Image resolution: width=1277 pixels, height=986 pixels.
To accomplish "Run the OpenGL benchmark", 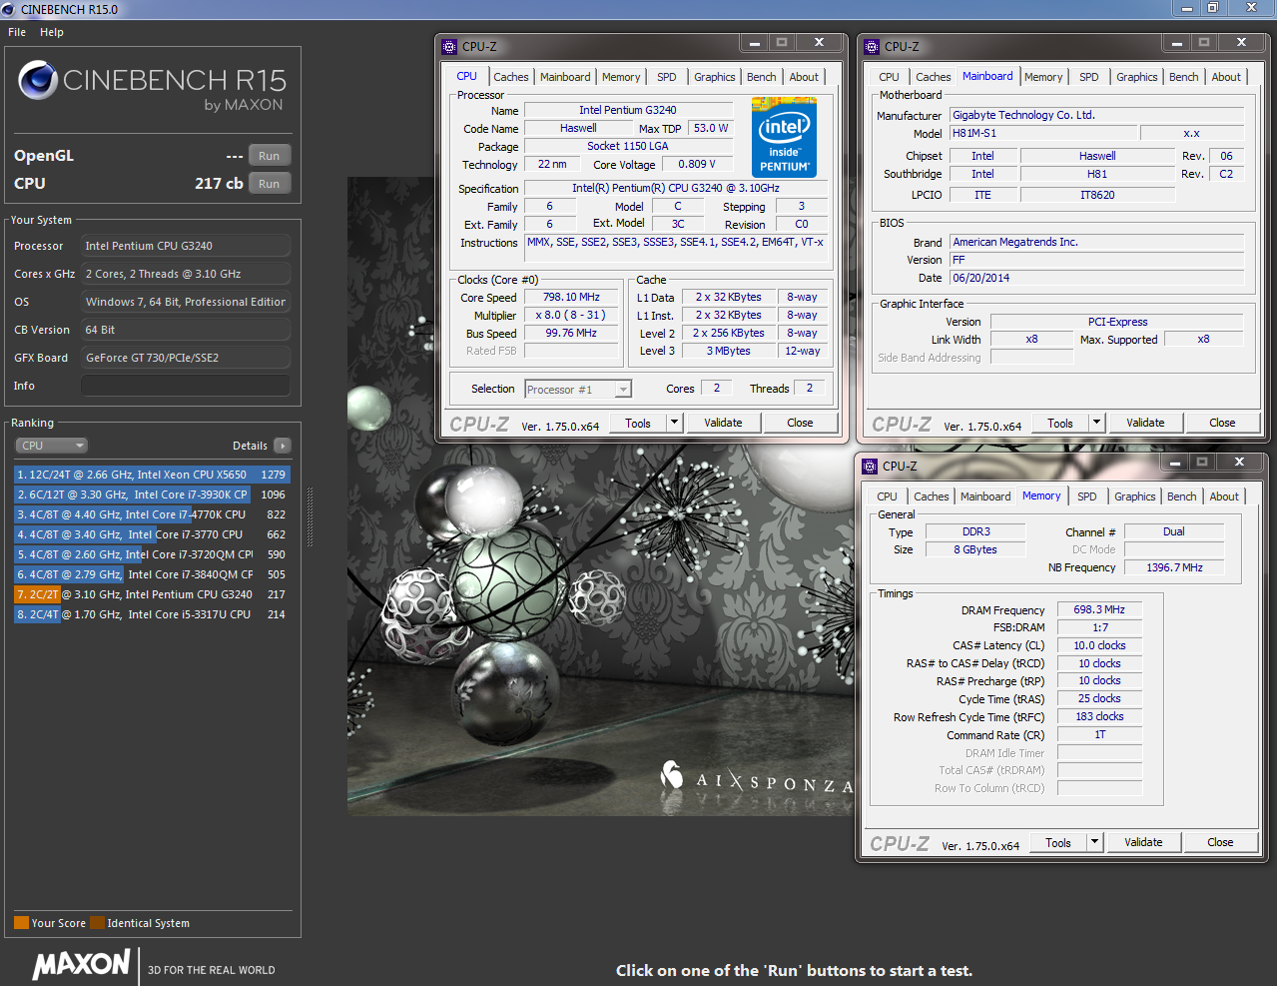I will 270,156.
